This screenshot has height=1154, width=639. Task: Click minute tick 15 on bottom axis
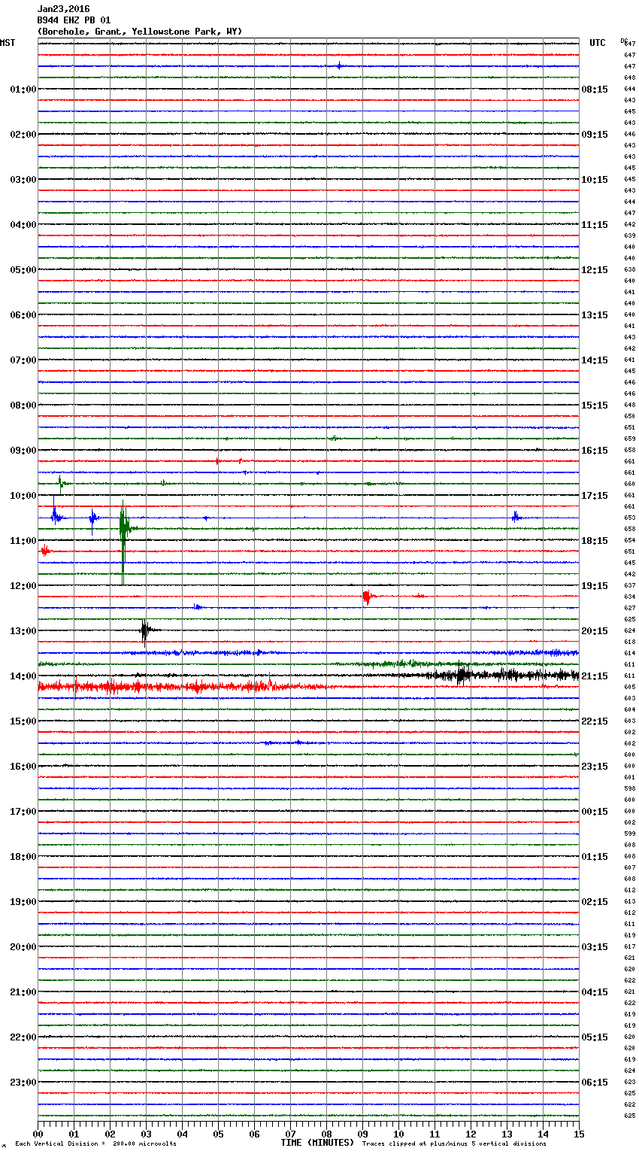[x=579, y=1134]
